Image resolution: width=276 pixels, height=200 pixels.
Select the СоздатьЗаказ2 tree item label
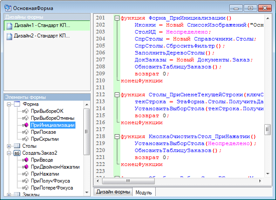pyautogui.click(x=40, y=153)
